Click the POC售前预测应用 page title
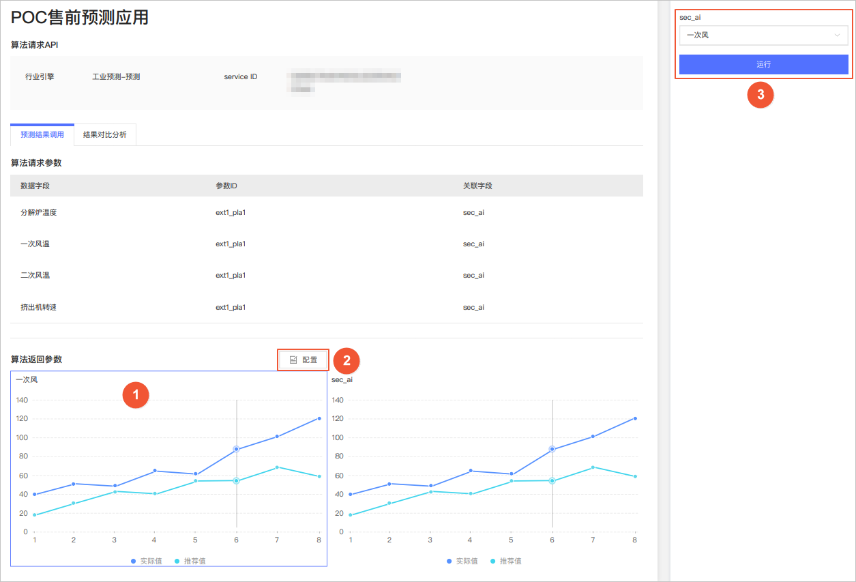The image size is (856, 582). [x=80, y=18]
